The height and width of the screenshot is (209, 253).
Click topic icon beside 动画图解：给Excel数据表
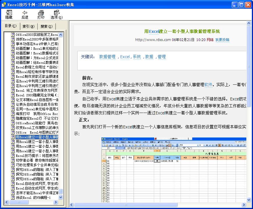[x=13, y=63]
